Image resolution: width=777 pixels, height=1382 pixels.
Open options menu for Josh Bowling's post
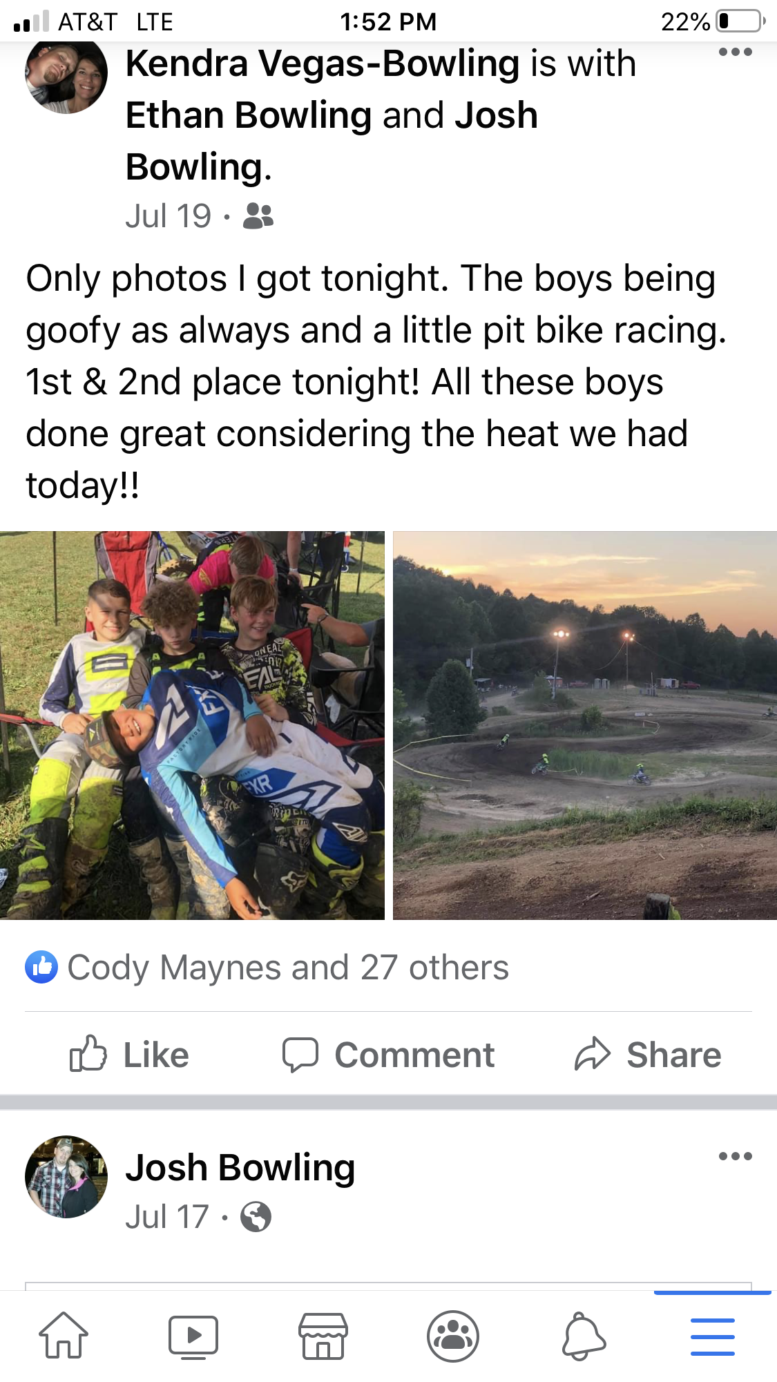(x=736, y=1156)
